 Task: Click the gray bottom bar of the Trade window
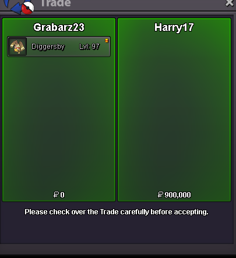point(117,249)
